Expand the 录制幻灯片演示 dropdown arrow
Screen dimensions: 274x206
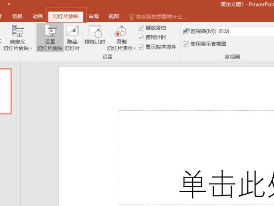pos(135,49)
